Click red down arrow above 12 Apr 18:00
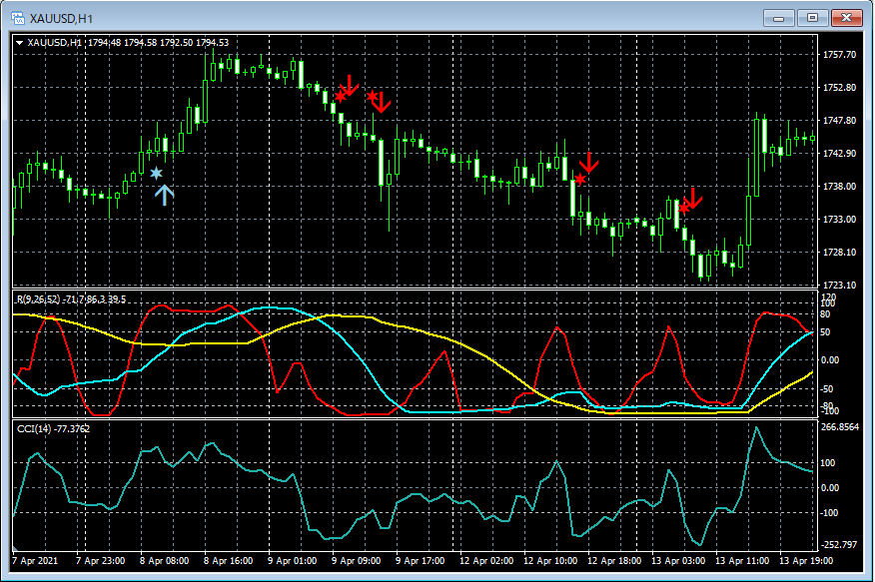 coord(589,162)
